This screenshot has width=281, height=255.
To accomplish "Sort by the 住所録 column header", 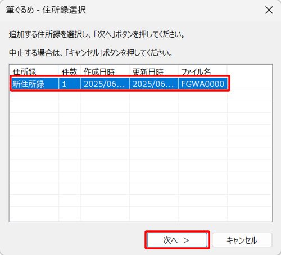I will tap(34, 71).
